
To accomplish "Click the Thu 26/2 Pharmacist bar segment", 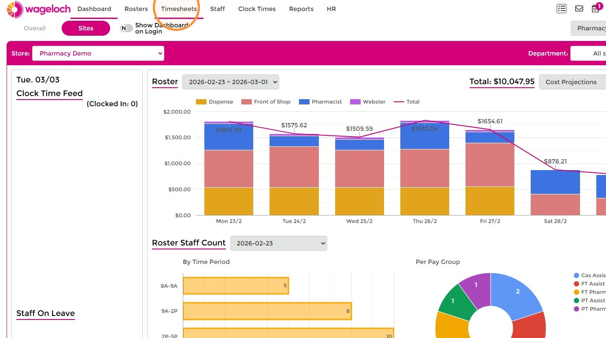I will [425, 136].
